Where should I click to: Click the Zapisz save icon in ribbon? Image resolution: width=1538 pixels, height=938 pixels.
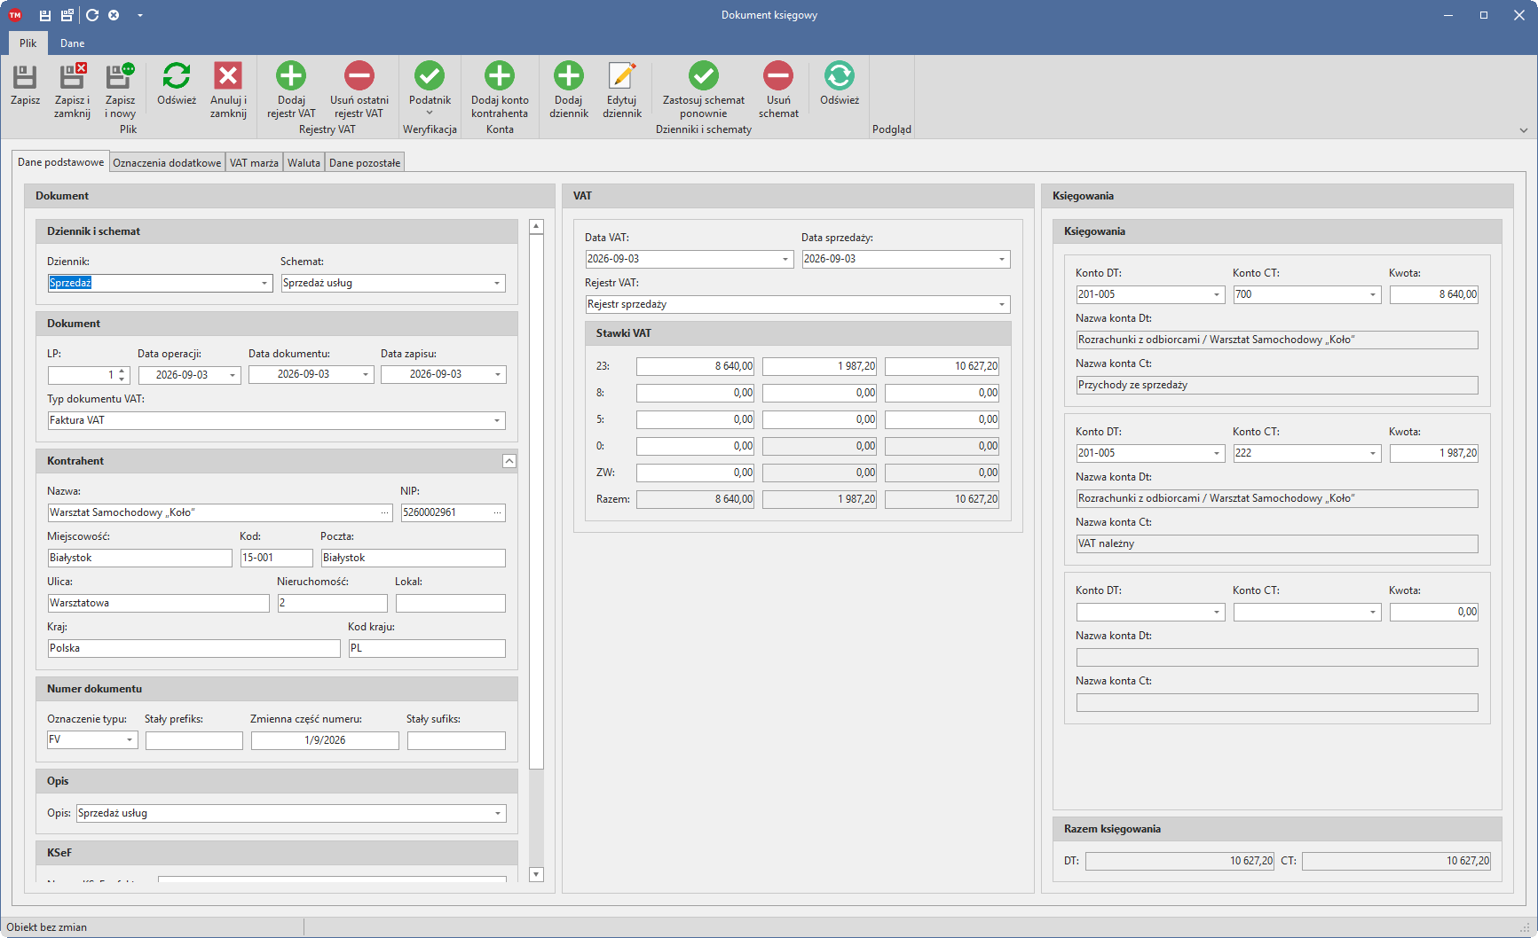click(x=25, y=76)
